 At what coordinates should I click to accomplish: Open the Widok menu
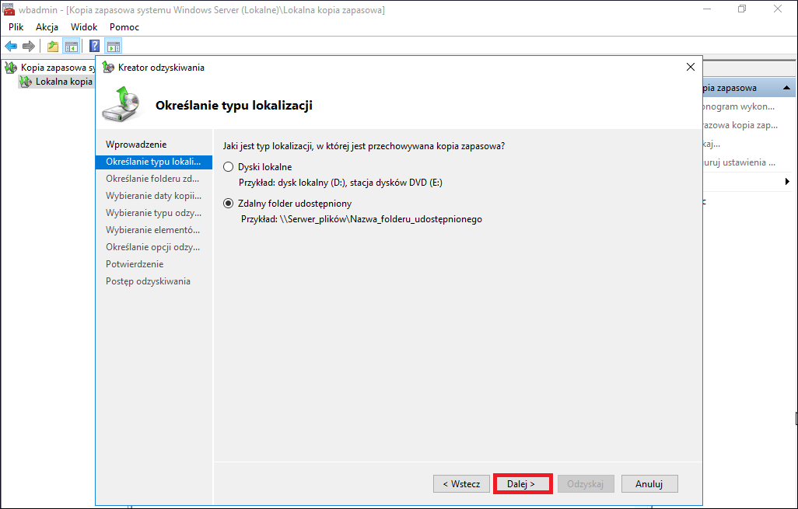tap(84, 27)
